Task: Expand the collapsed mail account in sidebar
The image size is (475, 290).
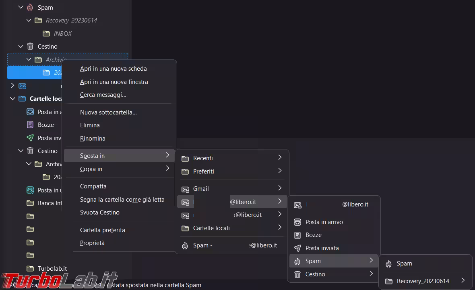Action: pyautogui.click(x=12, y=86)
